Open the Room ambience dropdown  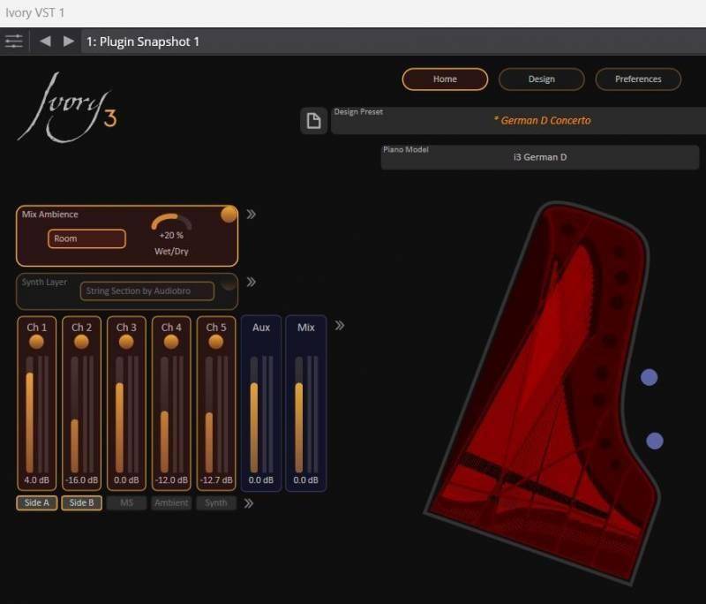pyautogui.click(x=86, y=238)
